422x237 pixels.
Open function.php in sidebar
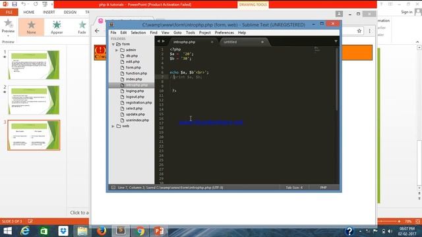pyautogui.click(x=136, y=73)
